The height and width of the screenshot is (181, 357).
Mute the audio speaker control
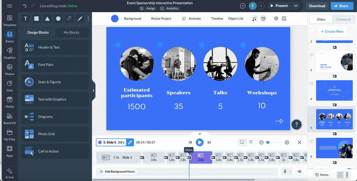tap(299, 171)
